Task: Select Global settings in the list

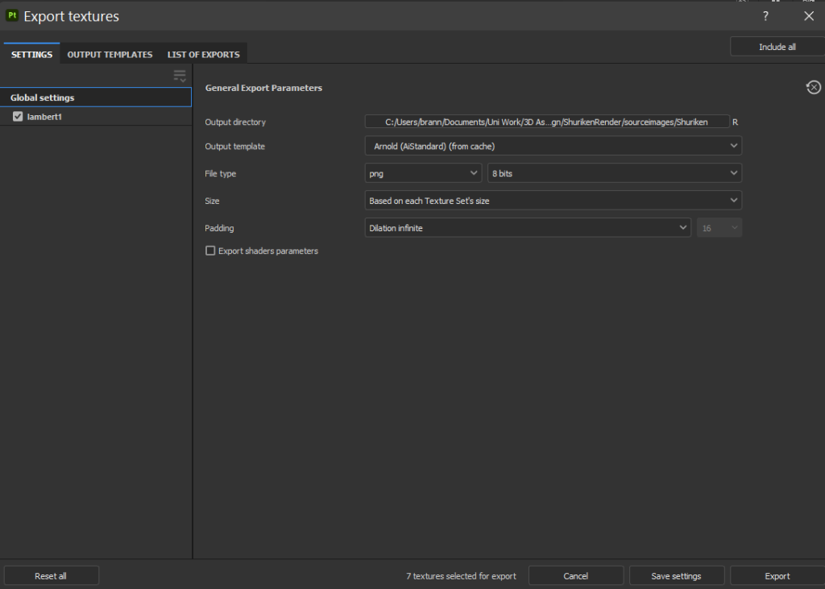Action: 96,97
